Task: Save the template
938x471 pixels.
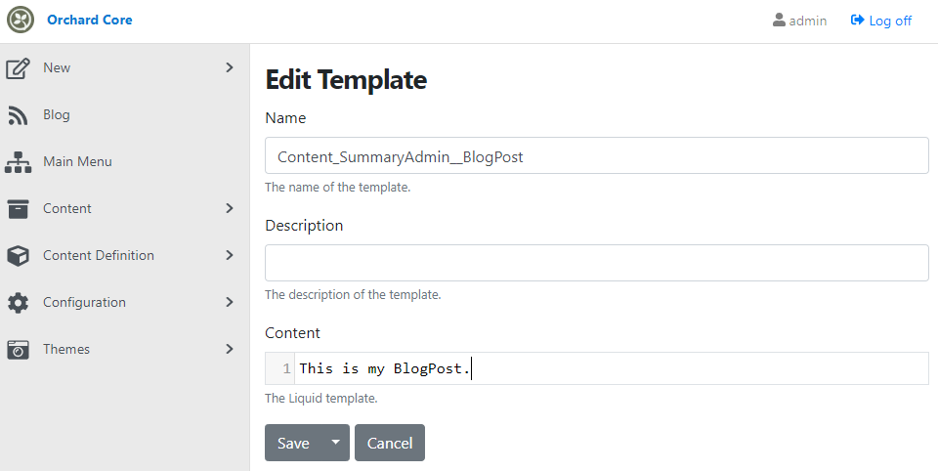Action: [x=293, y=443]
